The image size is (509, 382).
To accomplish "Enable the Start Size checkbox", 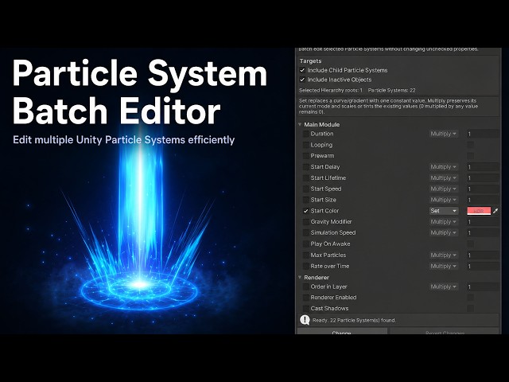I will coord(305,200).
